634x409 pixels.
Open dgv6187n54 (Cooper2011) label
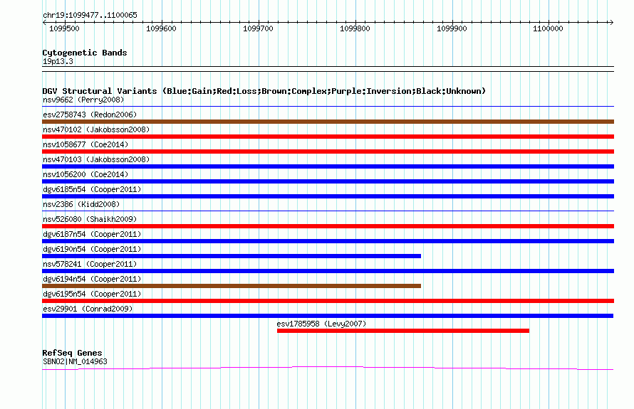[x=92, y=234]
